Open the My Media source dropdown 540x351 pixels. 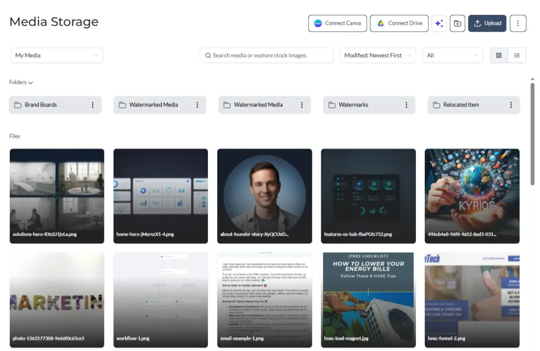coord(57,55)
